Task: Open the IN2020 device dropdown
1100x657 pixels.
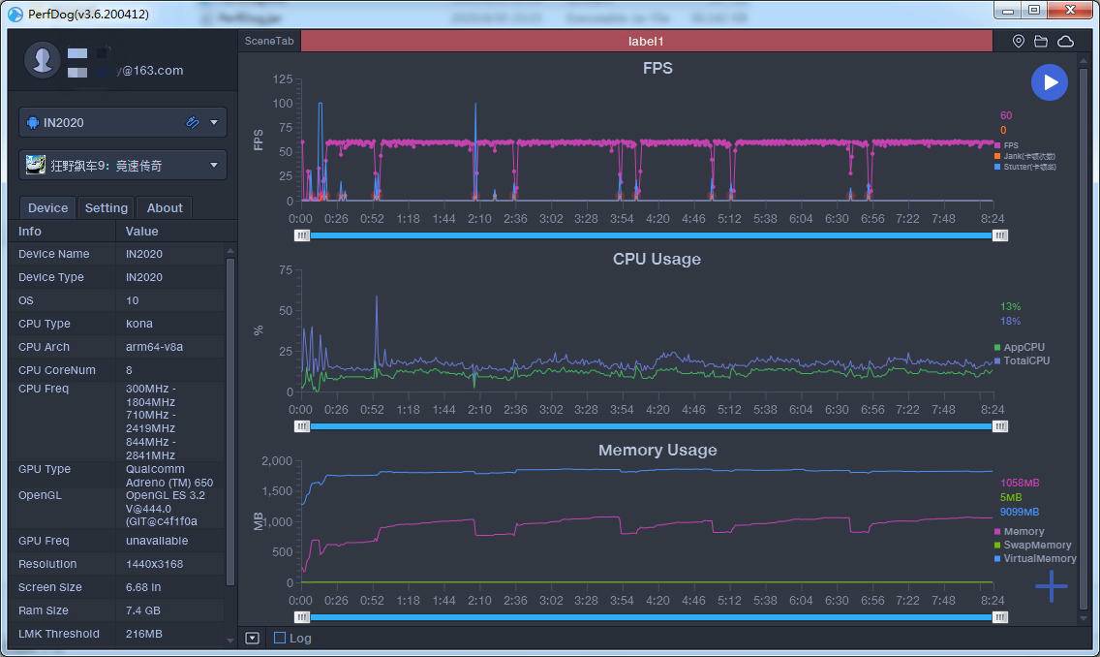Action: (123, 122)
